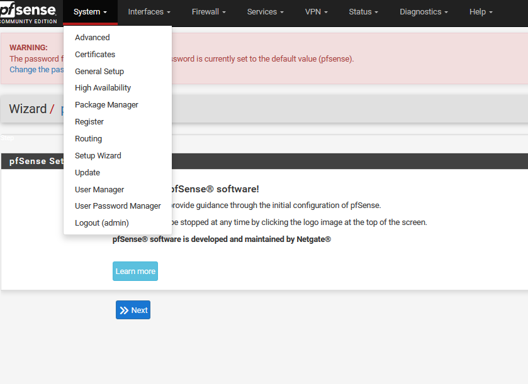Select Routing in System menu

coord(88,139)
